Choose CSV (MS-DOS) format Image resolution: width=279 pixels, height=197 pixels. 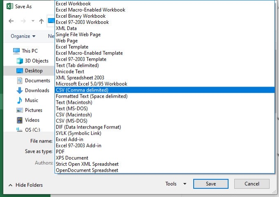pos(165,121)
